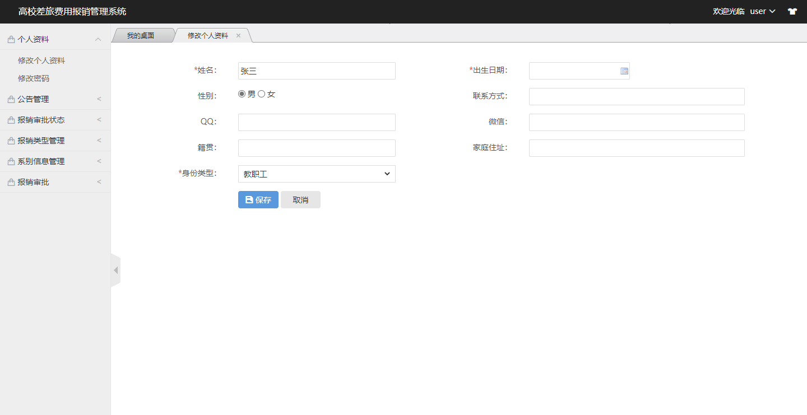Click the 保存 save button
This screenshot has height=415, width=807.
click(x=258, y=199)
